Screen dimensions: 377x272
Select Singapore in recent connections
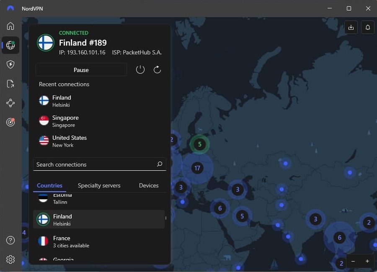tap(100, 121)
